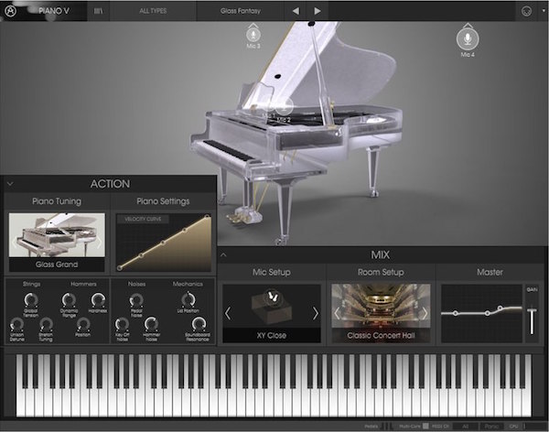
Task: Open the Room Setup section header
Action: point(381,272)
